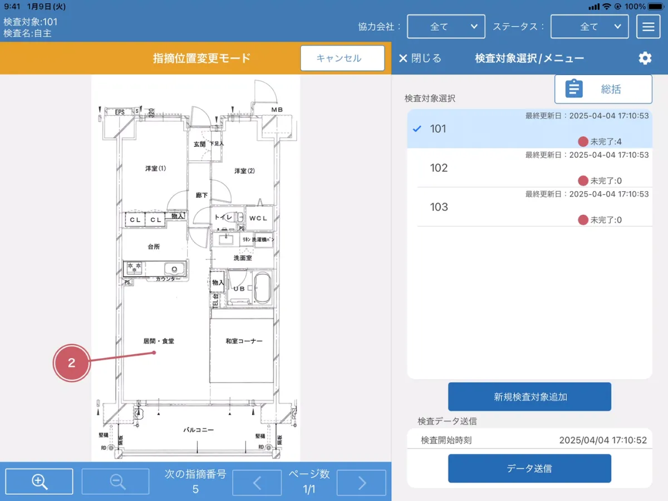Viewport: 668px width, 501px height.
Task: Tap the 居間・食堂 room on floor plan
Action: coord(159,341)
